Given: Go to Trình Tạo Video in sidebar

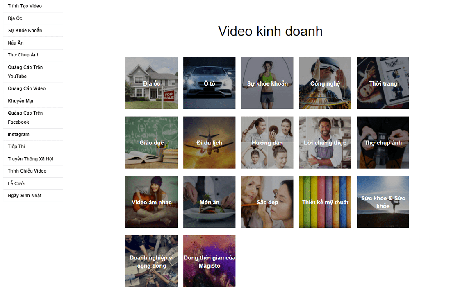Looking at the screenshot, I should pos(25,6).
